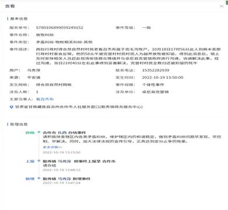Viewport: 228px width, 210px height.
Task: Select the source value 平安通
Action: click(x=34, y=78)
